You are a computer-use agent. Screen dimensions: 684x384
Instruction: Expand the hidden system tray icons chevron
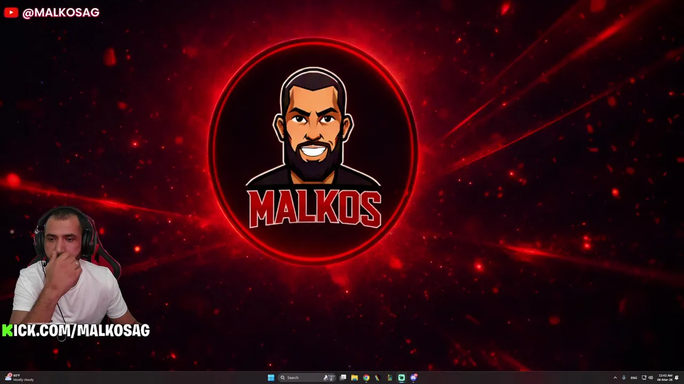[x=615, y=378]
